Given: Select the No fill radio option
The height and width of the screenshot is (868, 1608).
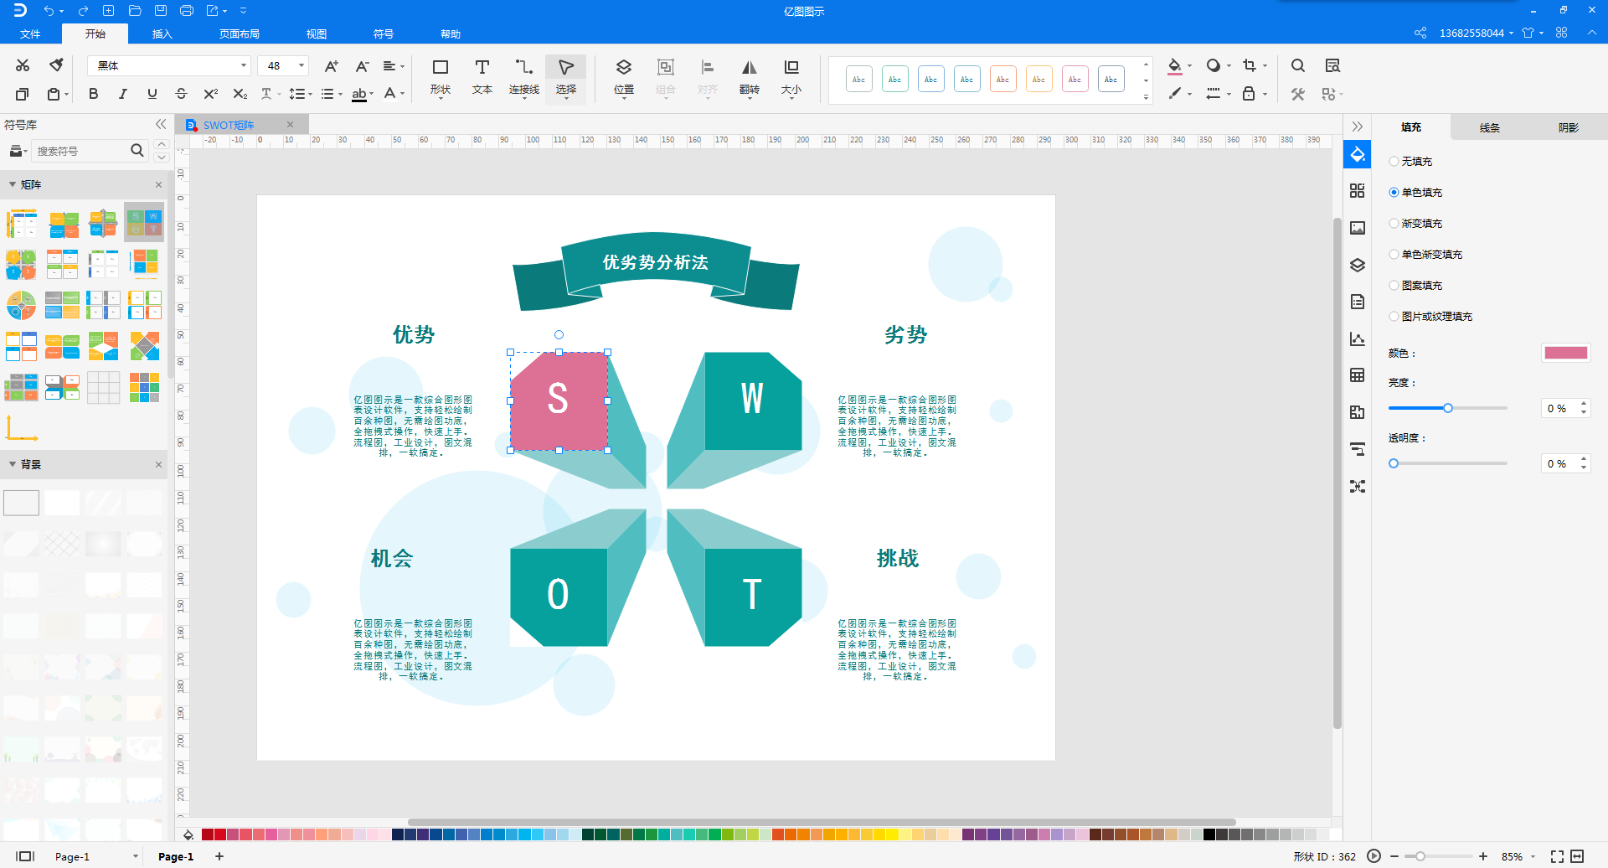Looking at the screenshot, I should pos(1394,162).
